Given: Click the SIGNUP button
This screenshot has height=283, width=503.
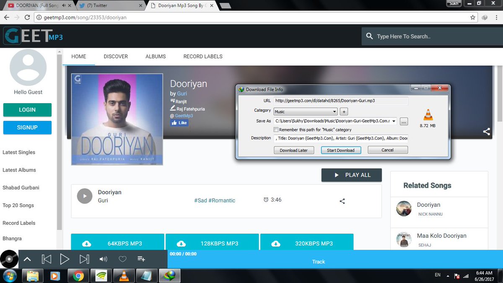Looking at the screenshot, I should pos(27,127).
